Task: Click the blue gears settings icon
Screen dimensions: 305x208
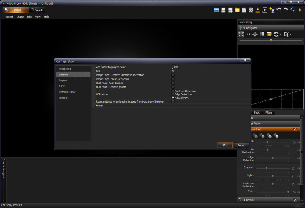Action: (x=293, y=10)
